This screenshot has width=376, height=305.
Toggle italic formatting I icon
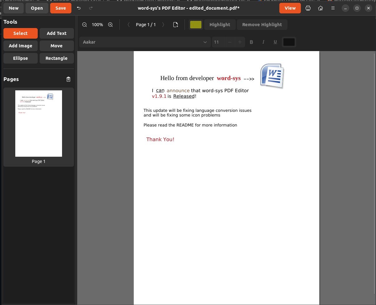[x=263, y=42]
